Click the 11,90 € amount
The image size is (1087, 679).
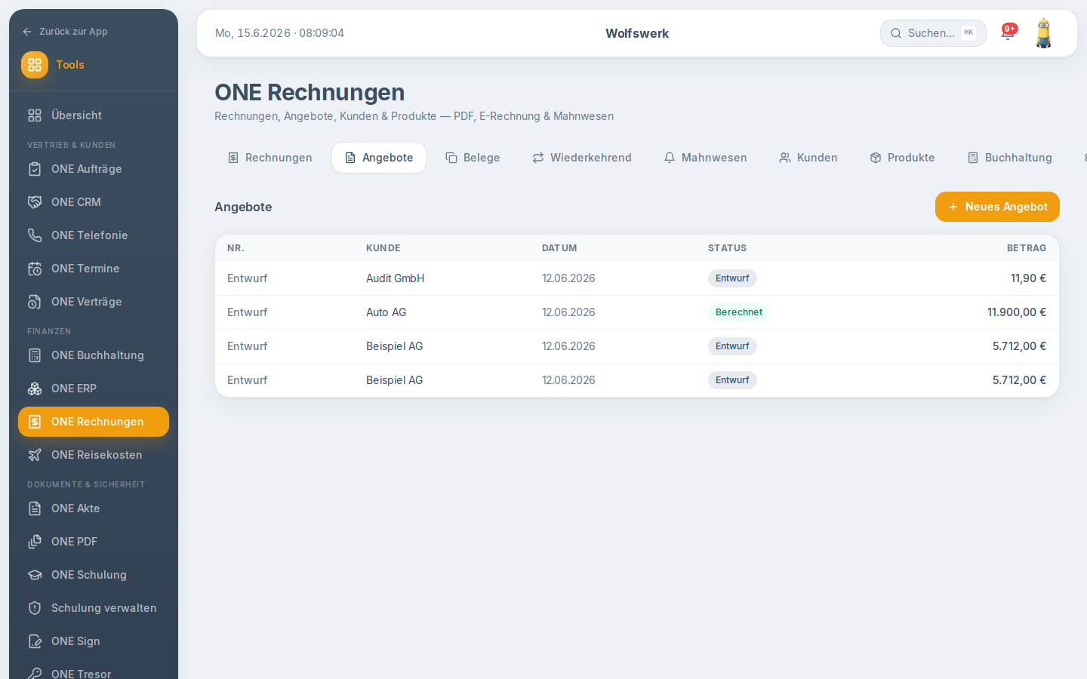[1028, 278]
